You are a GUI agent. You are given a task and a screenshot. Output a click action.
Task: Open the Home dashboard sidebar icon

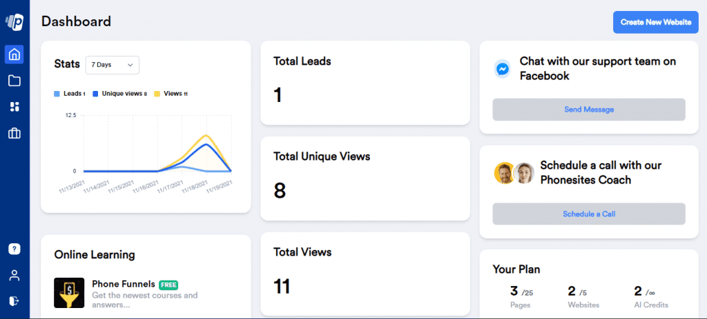pyautogui.click(x=14, y=54)
